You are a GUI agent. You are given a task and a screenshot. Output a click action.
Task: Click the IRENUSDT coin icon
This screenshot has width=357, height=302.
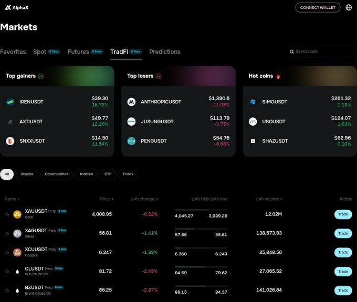click(x=10, y=102)
